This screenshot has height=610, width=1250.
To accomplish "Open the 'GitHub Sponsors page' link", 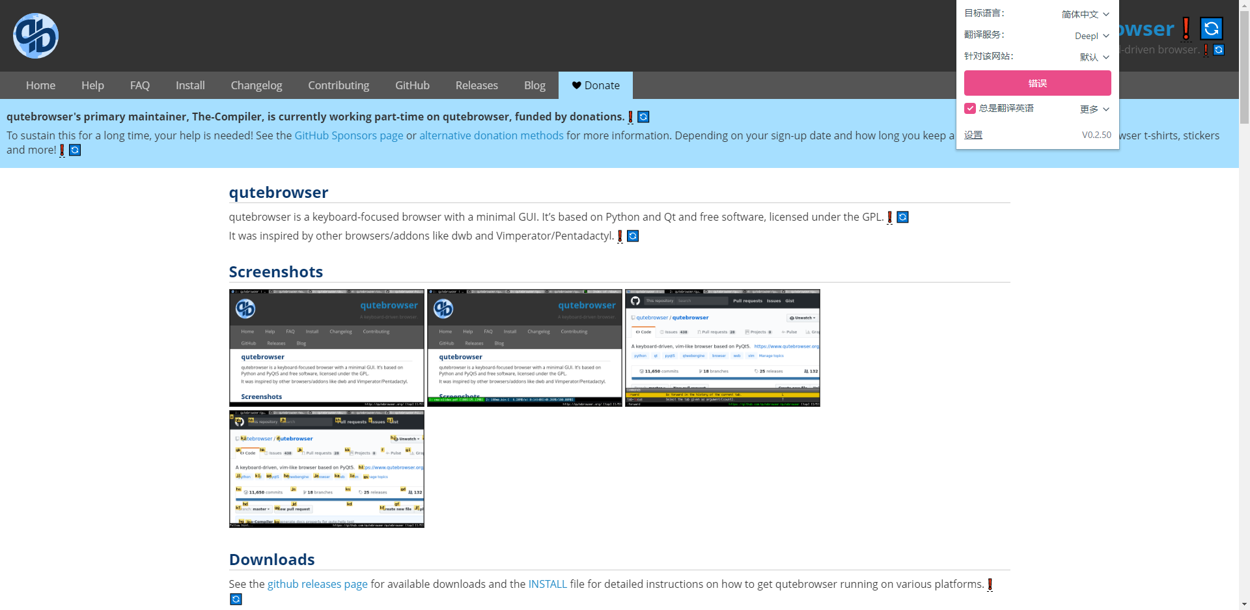I will [x=348, y=135].
